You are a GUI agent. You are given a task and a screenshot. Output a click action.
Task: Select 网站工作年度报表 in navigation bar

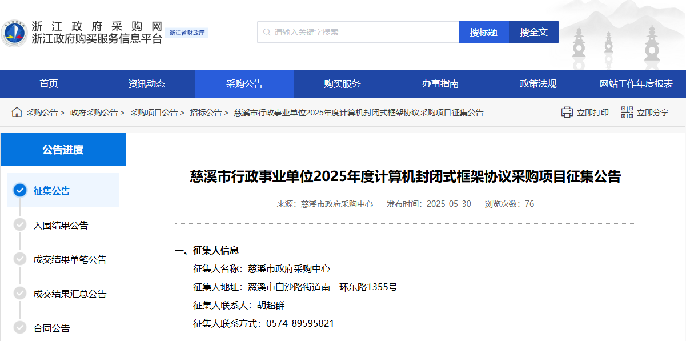pyautogui.click(x=636, y=84)
